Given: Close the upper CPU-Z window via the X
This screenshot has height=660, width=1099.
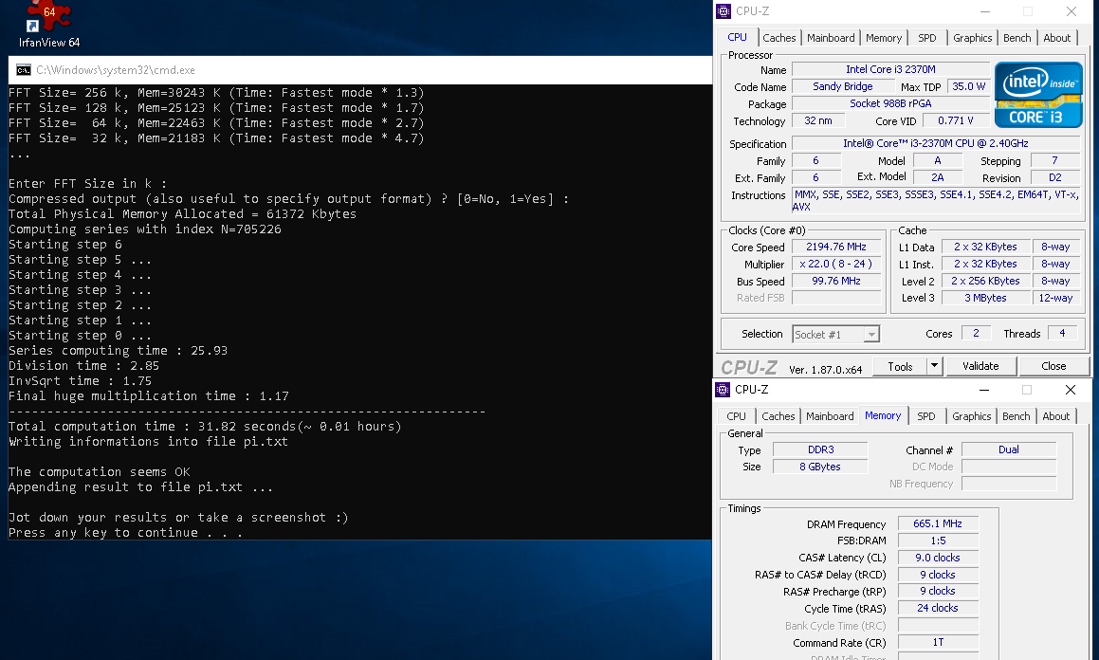Looking at the screenshot, I should pos(1071,11).
